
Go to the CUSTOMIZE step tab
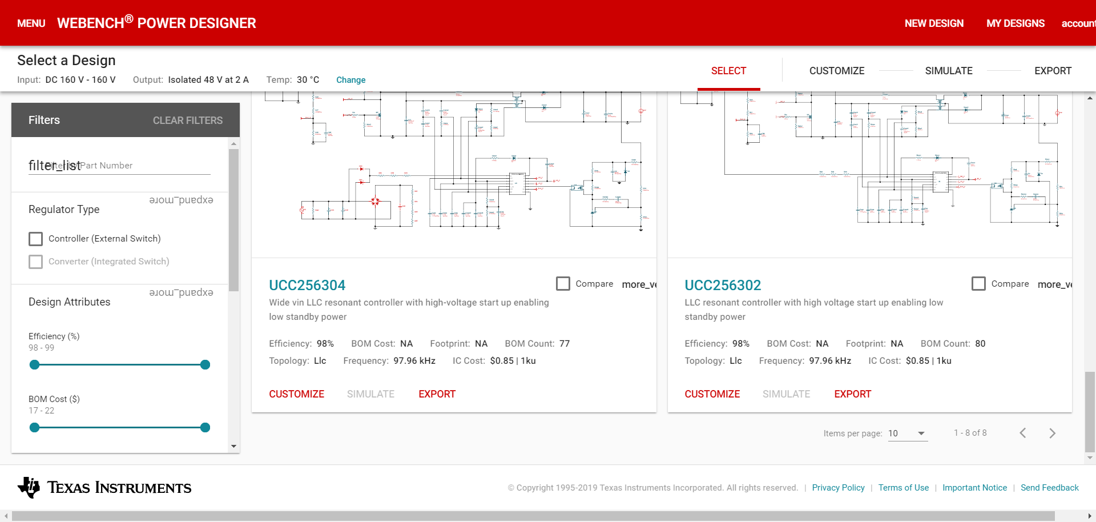click(x=837, y=71)
